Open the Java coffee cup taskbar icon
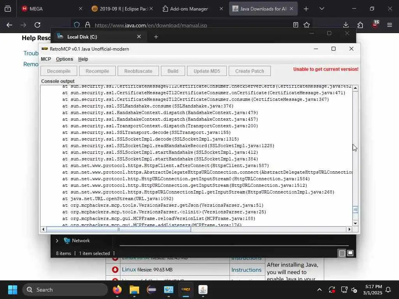 point(203,290)
